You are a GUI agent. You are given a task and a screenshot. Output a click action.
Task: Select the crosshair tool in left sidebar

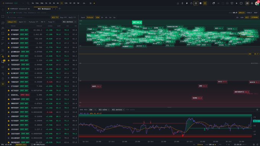tap(3, 10)
